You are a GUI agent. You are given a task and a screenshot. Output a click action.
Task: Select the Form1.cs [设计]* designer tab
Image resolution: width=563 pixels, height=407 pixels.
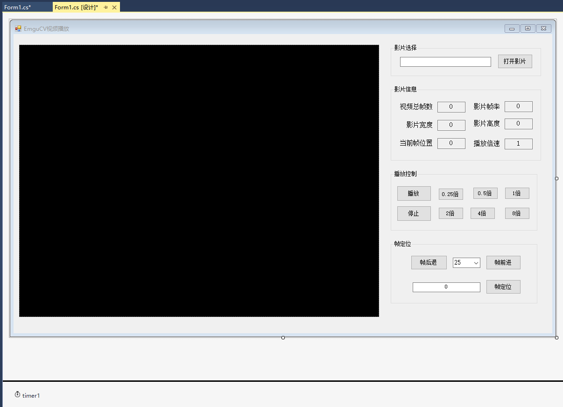click(x=76, y=7)
